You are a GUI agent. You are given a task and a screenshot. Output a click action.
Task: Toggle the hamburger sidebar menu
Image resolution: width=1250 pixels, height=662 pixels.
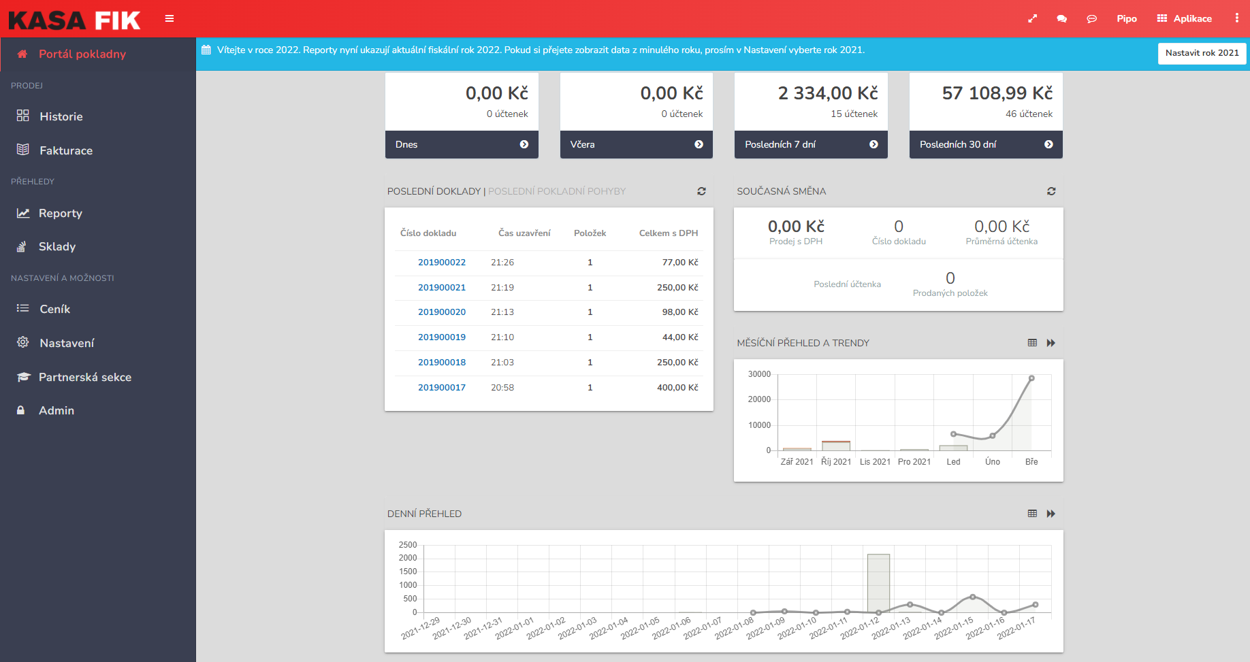(x=170, y=18)
